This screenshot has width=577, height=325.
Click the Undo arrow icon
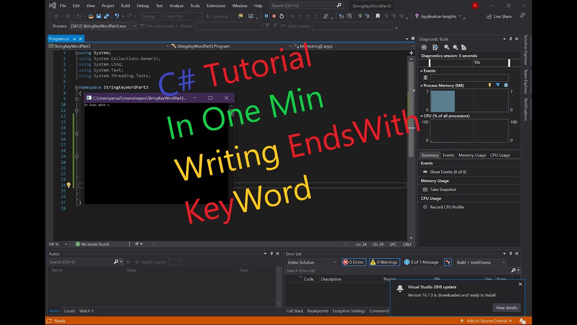pos(117,16)
